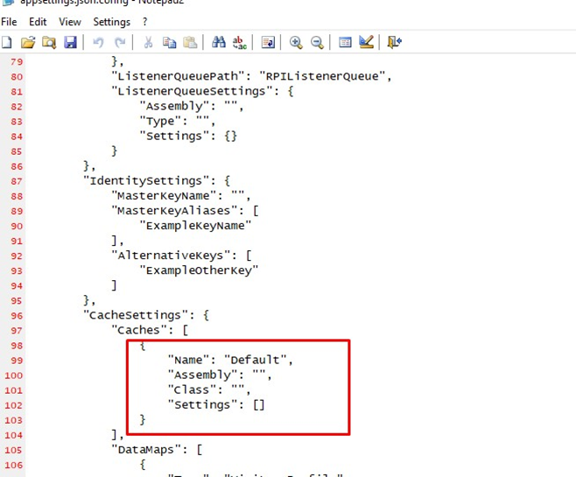Image resolution: width=576 pixels, height=477 pixels.
Task: Click the Cut scissors icon
Action: click(x=148, y=42)
